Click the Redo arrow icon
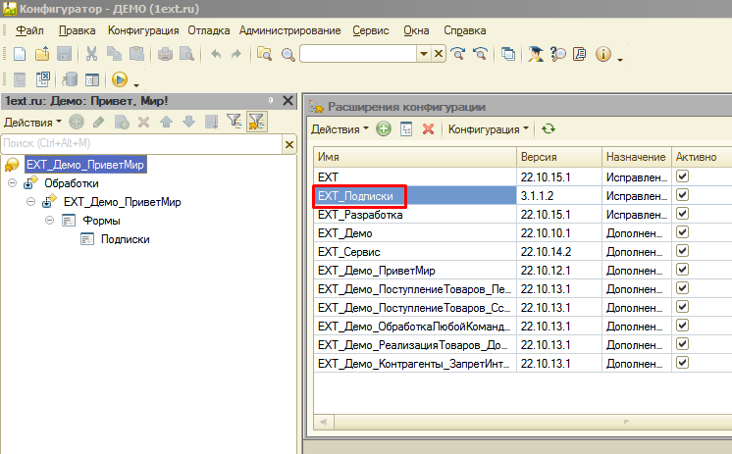Viewport: 732px width, 454px height. pos(236,54)
